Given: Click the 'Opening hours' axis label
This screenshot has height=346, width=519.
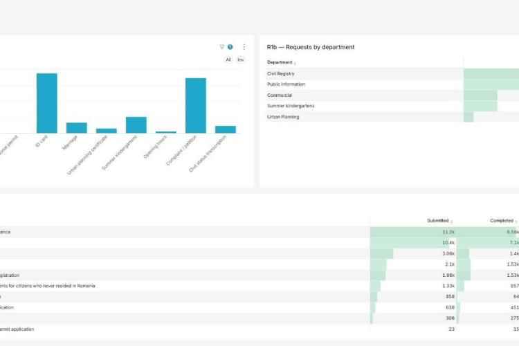Looking at the screenshot, I should pos(156,147).
